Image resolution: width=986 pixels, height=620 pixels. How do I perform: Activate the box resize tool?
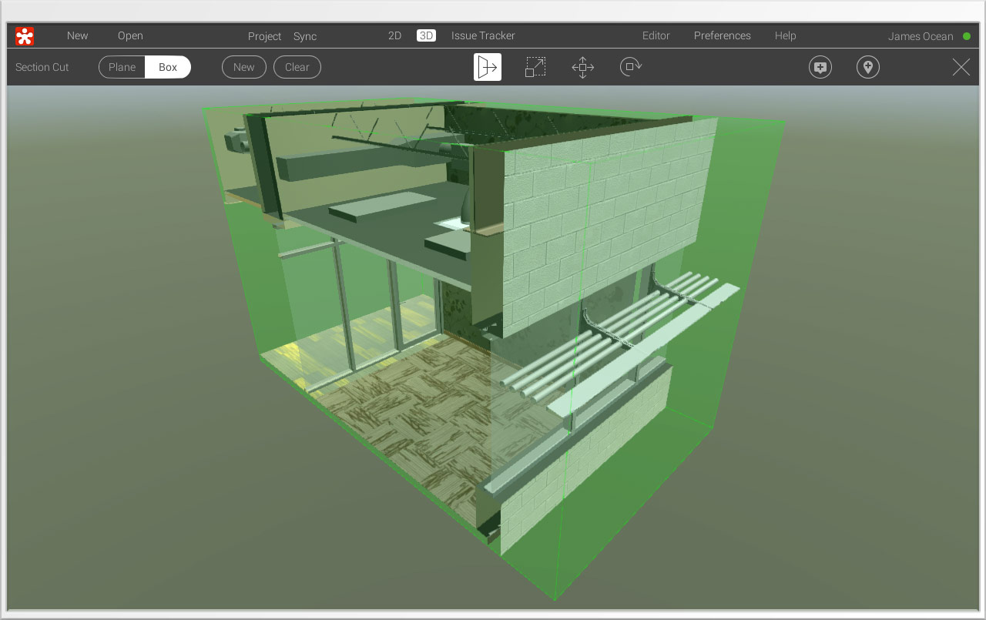[535, 67]
